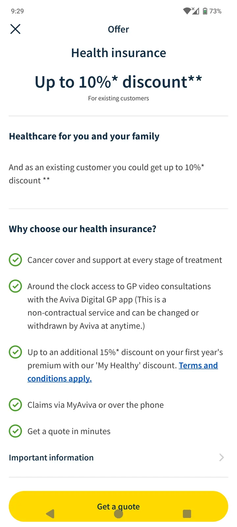Close the Offer screen with X icon
237x527 pixels.
click(x=15, y=29)
